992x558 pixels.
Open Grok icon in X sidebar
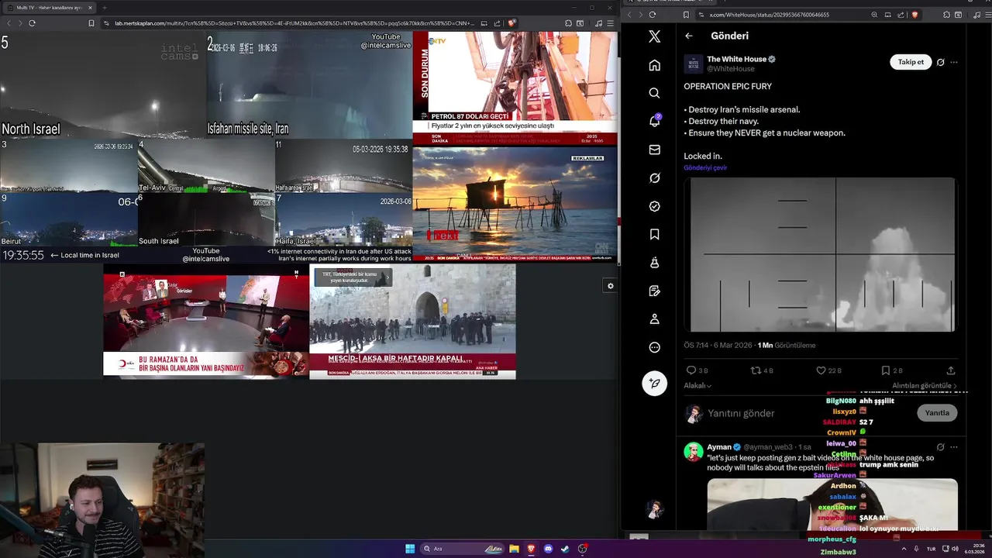pos(654,178)
